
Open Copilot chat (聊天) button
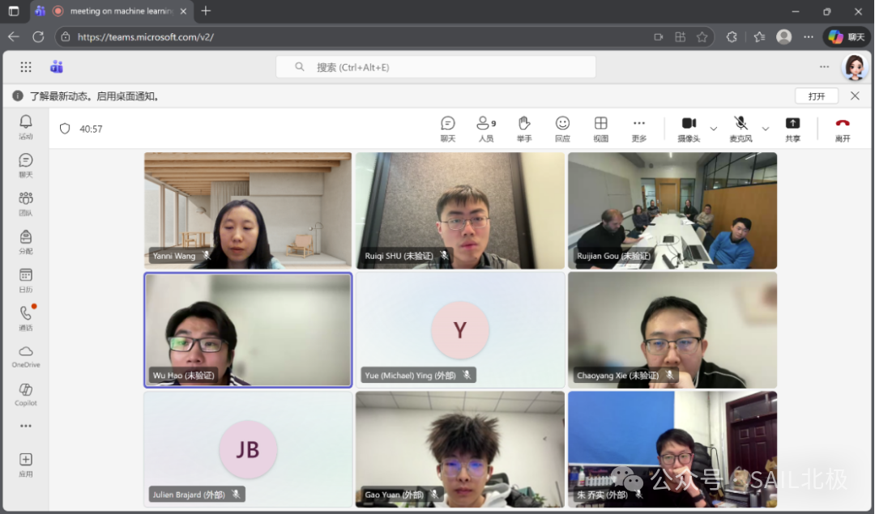[x=847, y=36]
